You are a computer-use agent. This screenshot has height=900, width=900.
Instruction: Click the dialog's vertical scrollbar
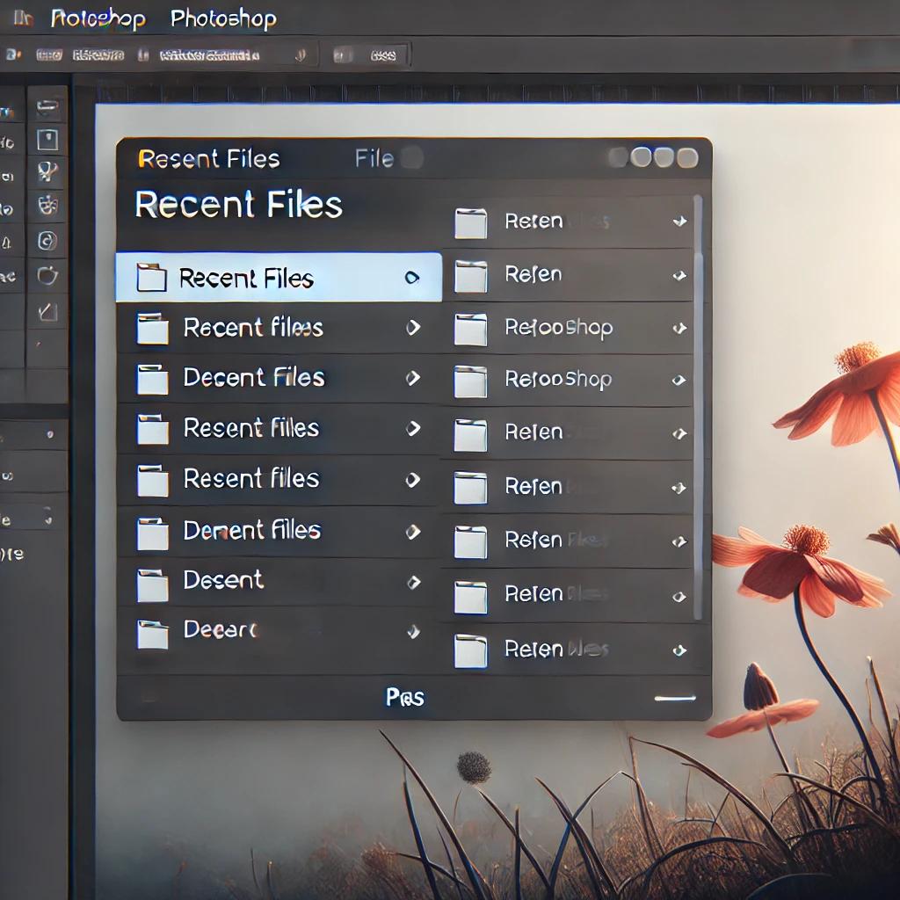[x=697, y=408]
